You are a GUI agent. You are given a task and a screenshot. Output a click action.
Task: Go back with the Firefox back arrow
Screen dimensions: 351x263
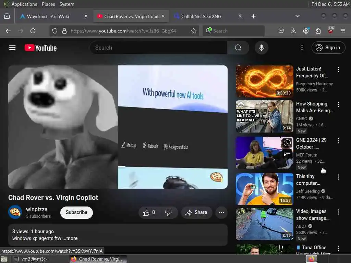click(x=8, y=31)
